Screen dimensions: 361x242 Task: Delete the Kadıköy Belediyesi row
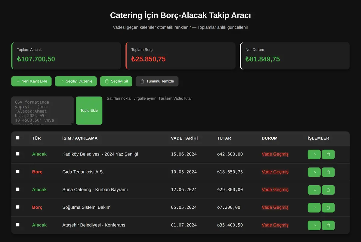pos(328,155)
